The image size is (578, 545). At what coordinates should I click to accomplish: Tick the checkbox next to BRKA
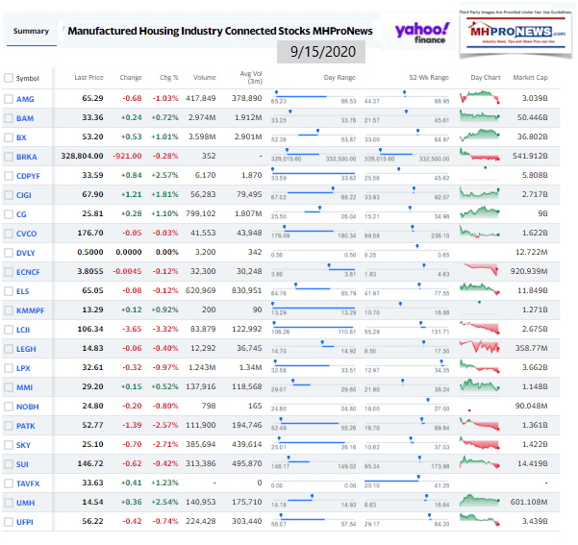pyautogui.click(x=9, y=156)
